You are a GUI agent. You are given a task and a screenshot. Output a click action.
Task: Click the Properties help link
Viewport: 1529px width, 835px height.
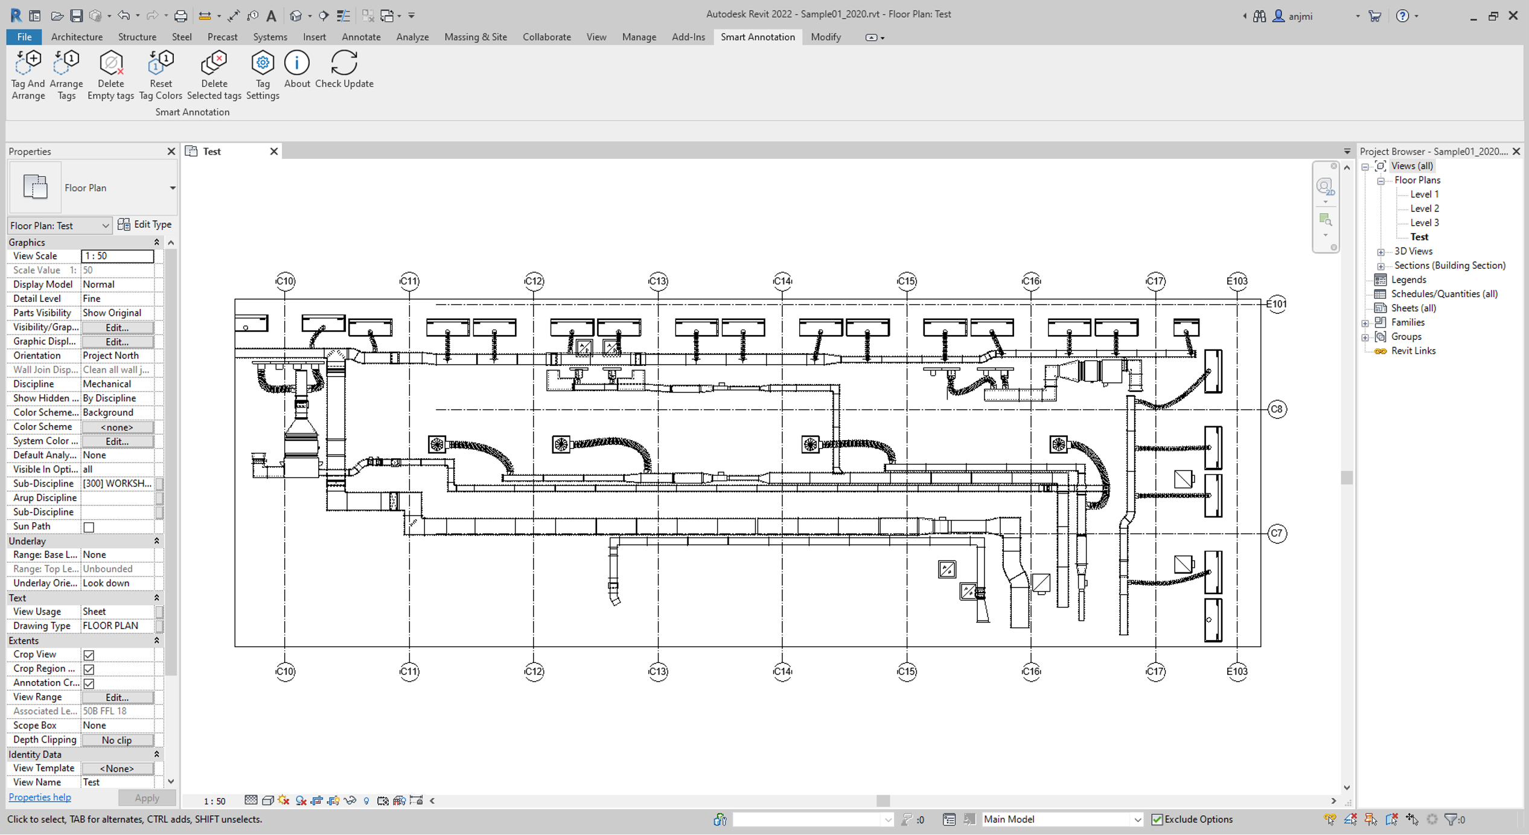coord(40,797)
